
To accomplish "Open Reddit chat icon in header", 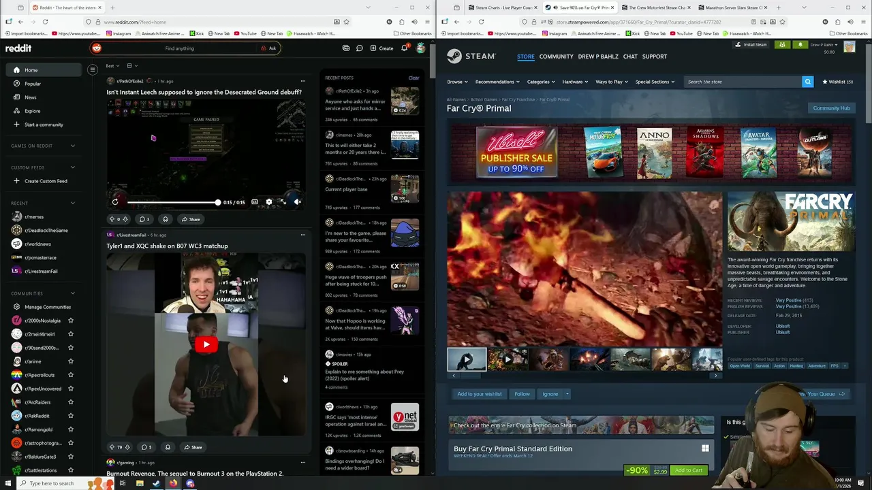I will click(x=360, y=48).
